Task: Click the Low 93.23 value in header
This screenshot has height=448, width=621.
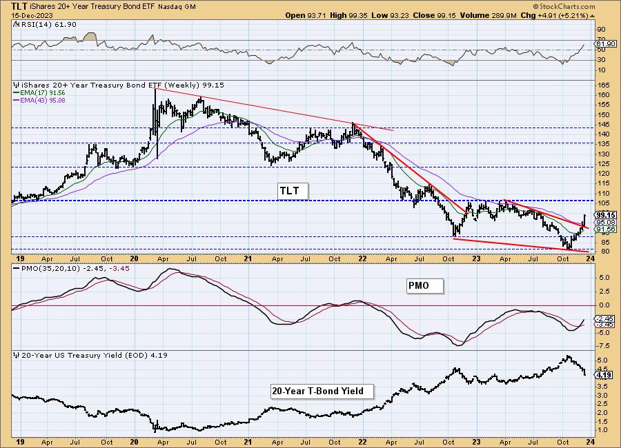Action: tap(391, 15)
